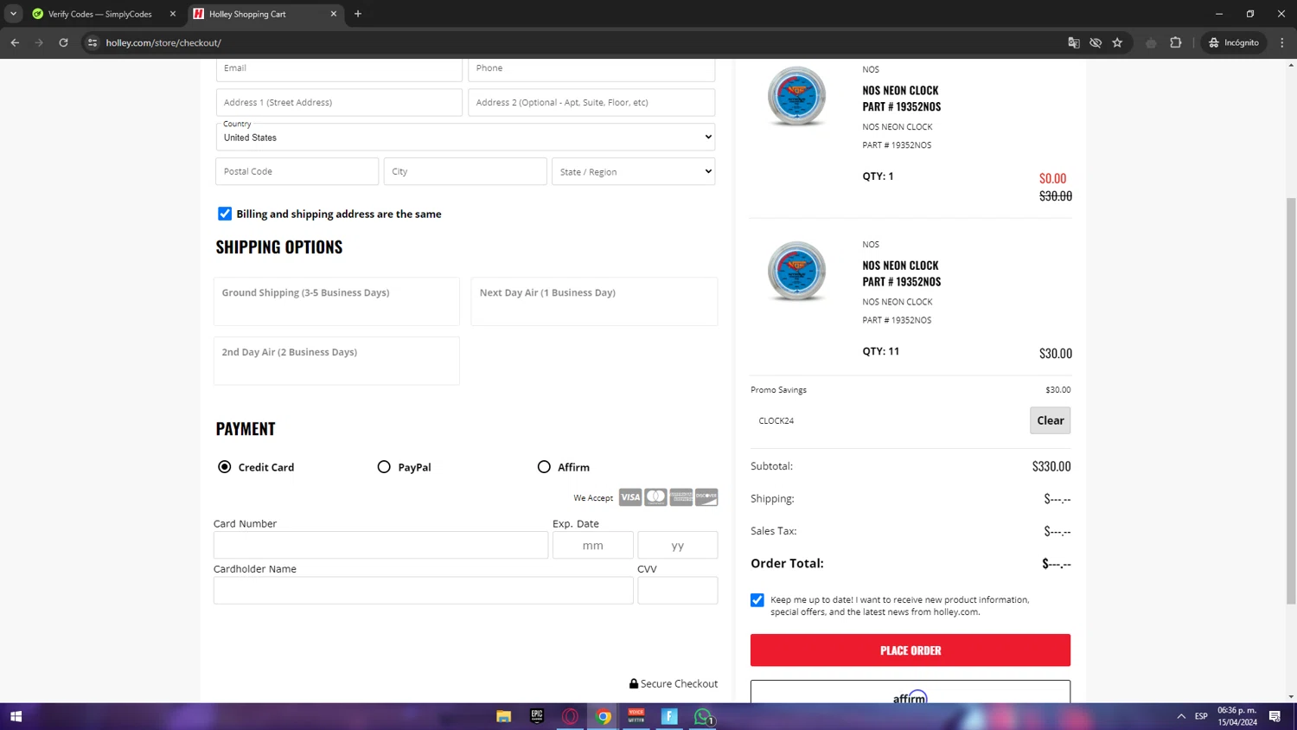
Task: Click the City field
Action: coord(465,171)
